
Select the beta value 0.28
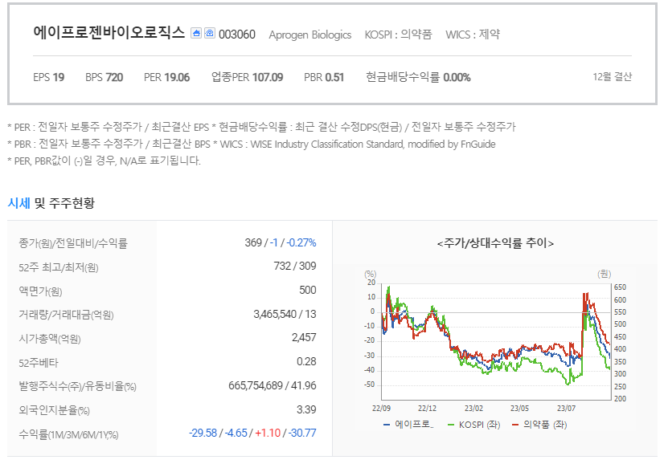tap(306, 361)
